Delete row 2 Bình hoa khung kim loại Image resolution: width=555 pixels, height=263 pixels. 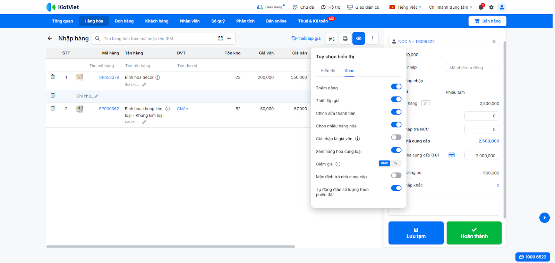click(x=53, y=108)
